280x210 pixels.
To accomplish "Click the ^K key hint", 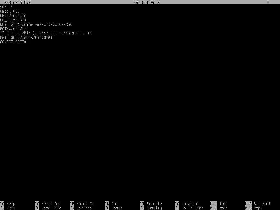I will (x=107, y=204).
